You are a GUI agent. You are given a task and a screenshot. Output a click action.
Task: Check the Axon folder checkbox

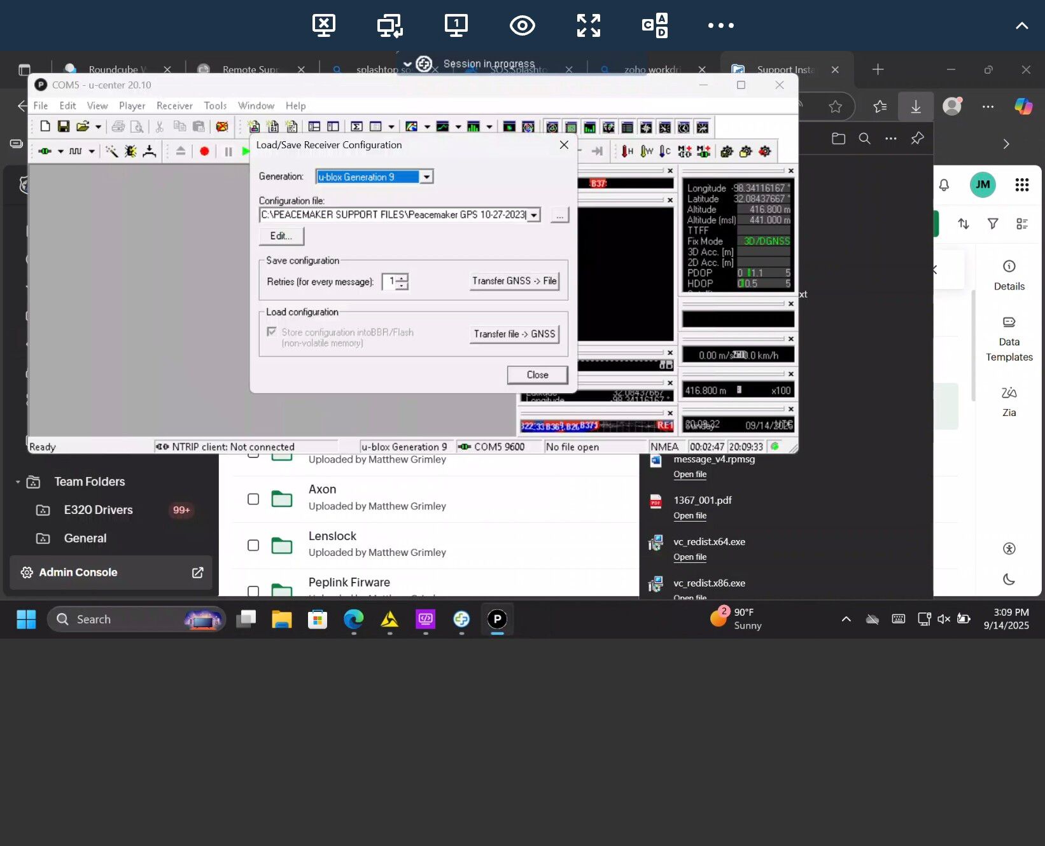(x=253, y=499)
